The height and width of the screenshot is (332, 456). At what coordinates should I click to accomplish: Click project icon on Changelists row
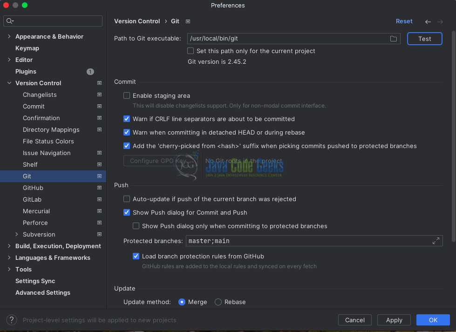point(100,95)
